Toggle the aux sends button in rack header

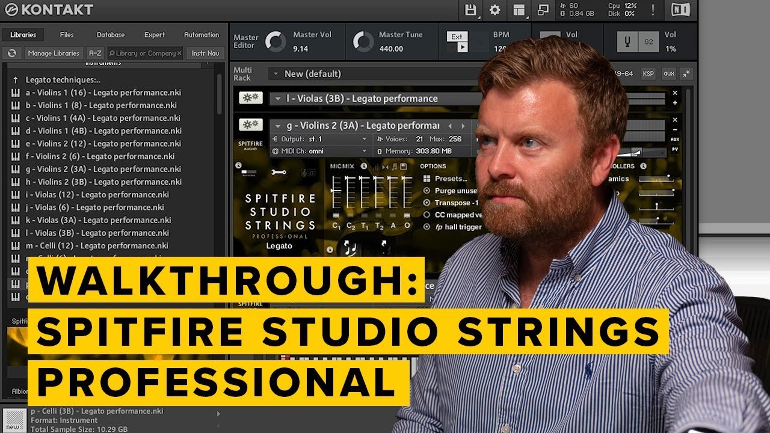668,73
